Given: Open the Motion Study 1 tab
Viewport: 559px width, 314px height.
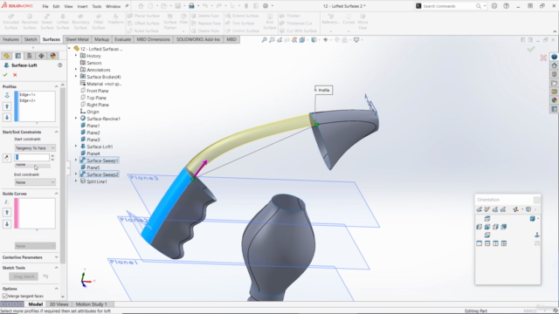Looking at the screenshot, I should (x=91, y=304).
